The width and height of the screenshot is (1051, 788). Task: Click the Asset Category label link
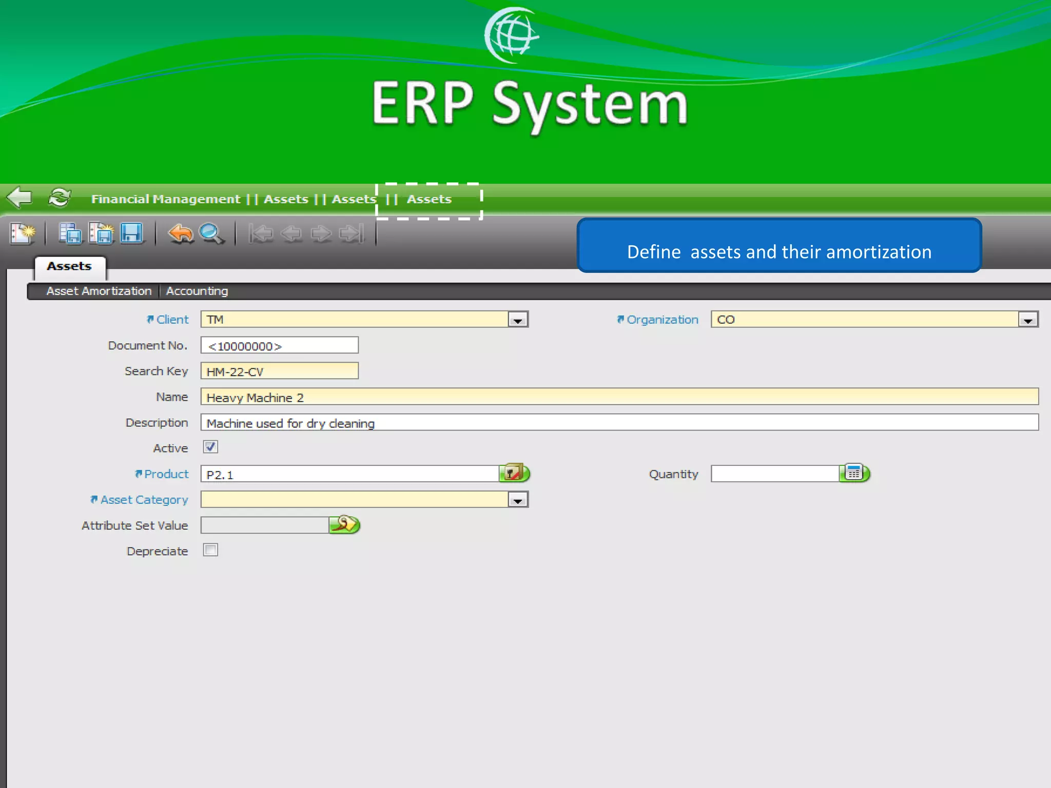(144, 500)
